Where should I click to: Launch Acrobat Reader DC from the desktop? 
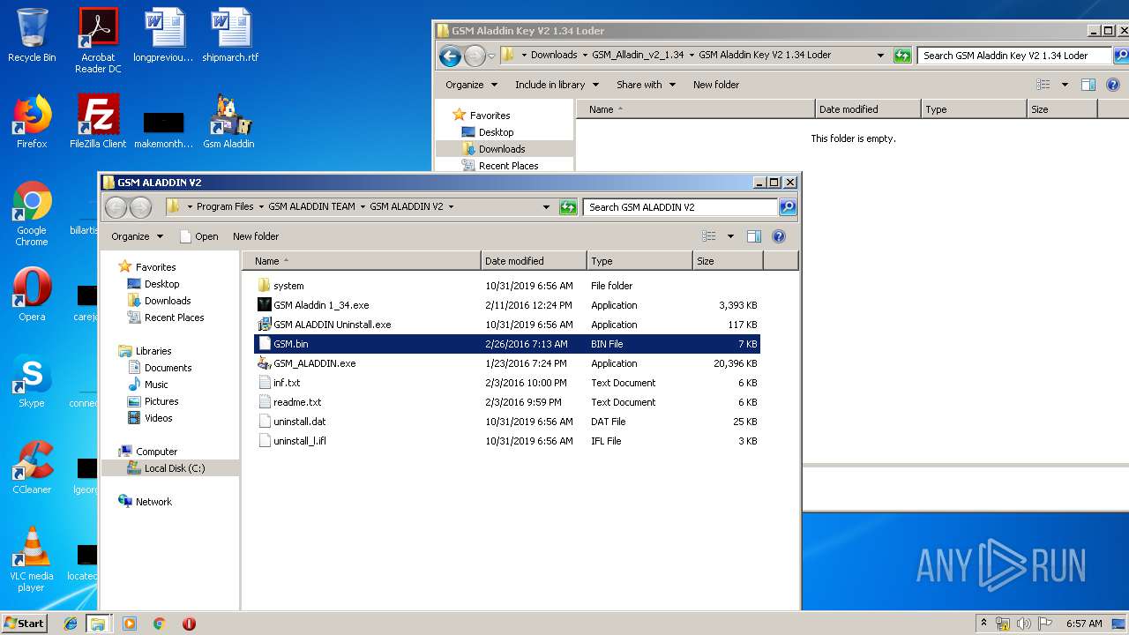pos(98,41)
